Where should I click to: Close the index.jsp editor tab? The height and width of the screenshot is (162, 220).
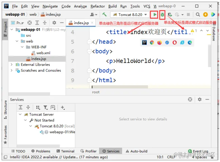click(92, 23)
